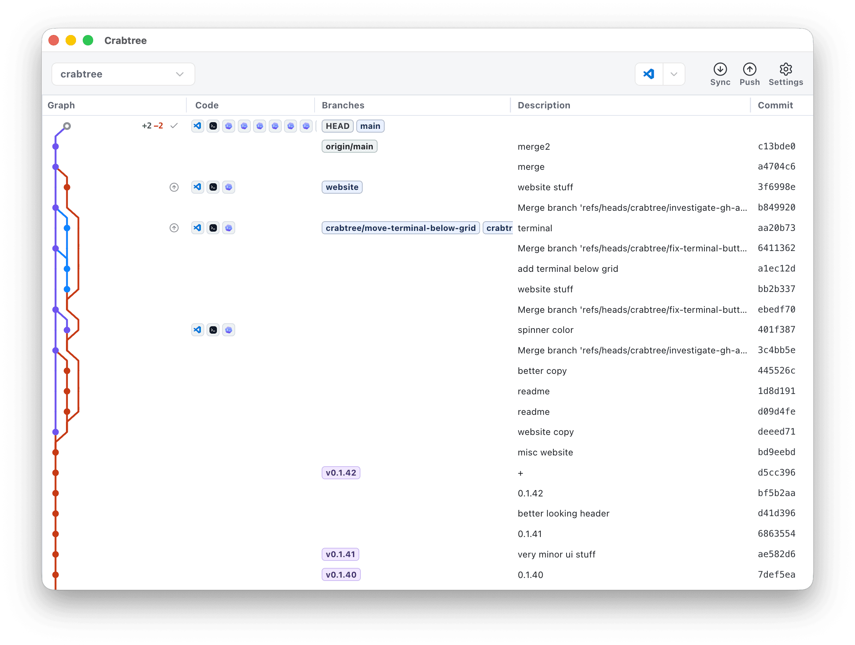Click commit hash 7def5ea
This screenshot has width=855, height=645.
click(x=776, y=574)
